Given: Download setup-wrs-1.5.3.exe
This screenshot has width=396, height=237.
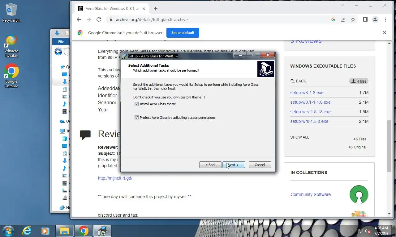Looking at the screenshot, I should 309,121.
